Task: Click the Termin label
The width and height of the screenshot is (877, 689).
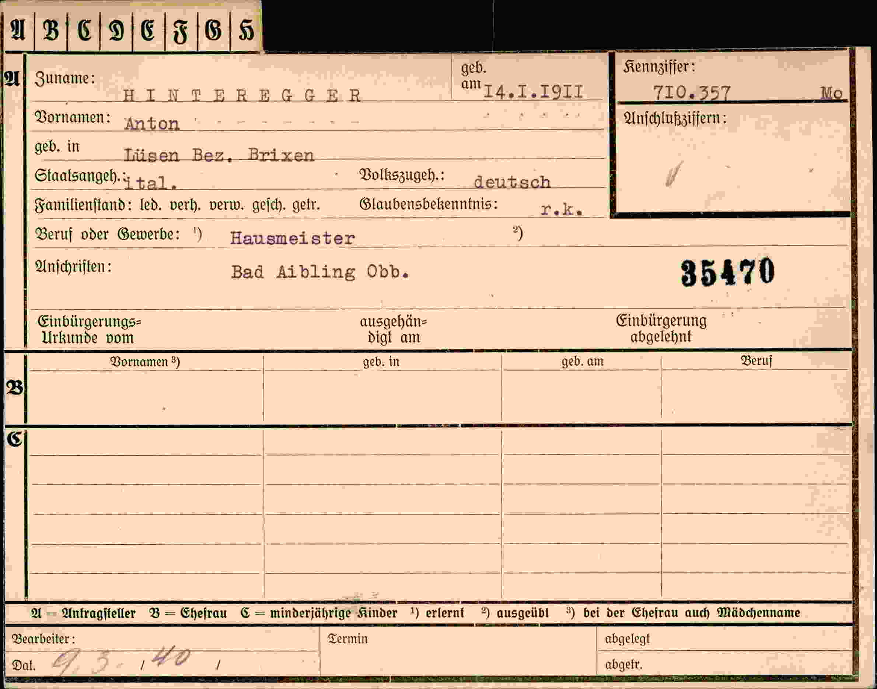Action: [347, 639]
